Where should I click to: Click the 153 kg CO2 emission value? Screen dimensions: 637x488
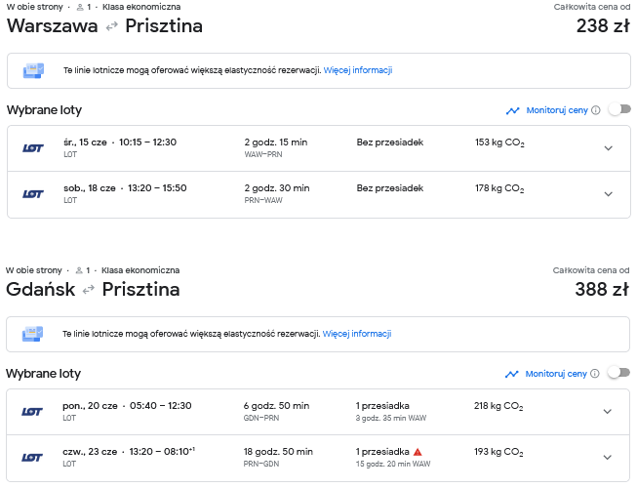(499, 142)
